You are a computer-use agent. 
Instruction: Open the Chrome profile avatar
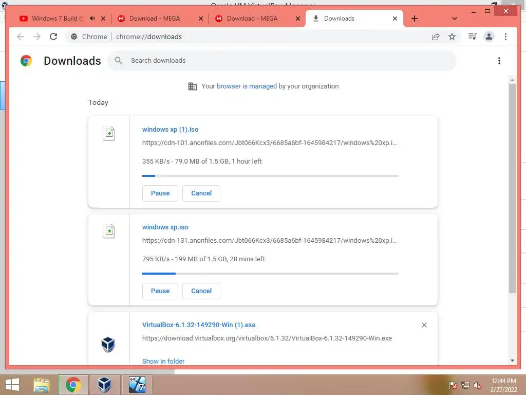pyautogui.click(x=489, y=37)
